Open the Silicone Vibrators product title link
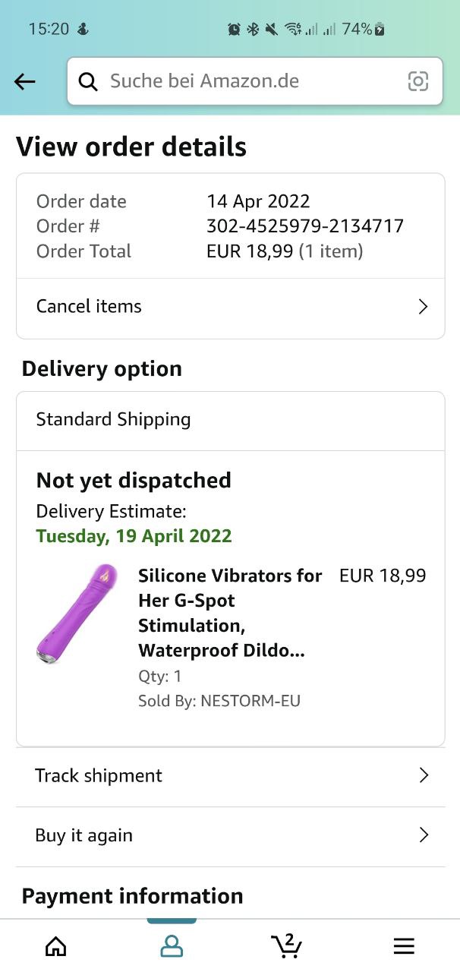Screen dimensions: 460x972 point(229,613)
